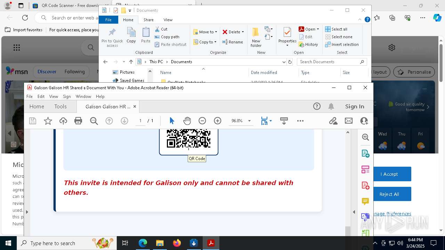Screen dimensions: 445x250
Task: Select Pictures in Explorer navigation tree
Action: click(127, 72)
